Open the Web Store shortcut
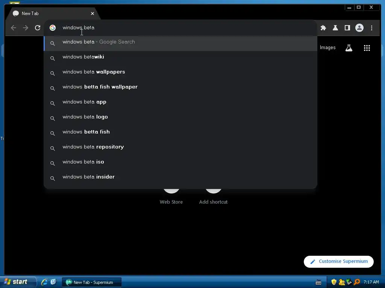Screen dimensions: 385x288 [x=171, y=196]
